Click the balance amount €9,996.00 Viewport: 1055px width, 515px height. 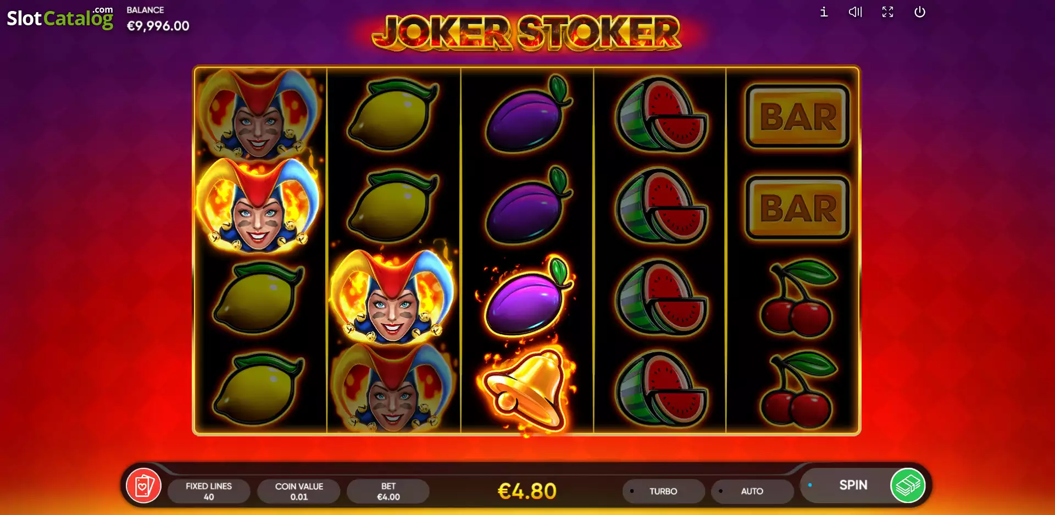point(158,26)
